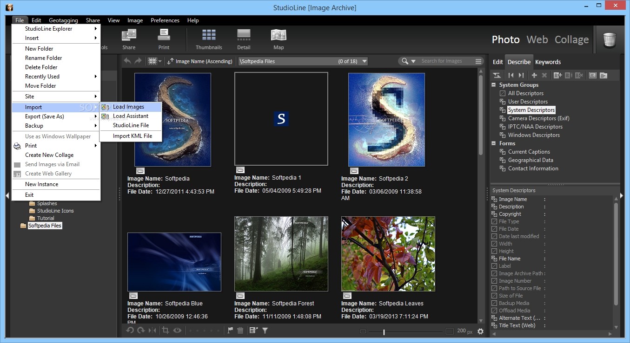Toggle the Height descriptor box
Viewport: 630px width, 343px height.
click(x=494, y=251)
